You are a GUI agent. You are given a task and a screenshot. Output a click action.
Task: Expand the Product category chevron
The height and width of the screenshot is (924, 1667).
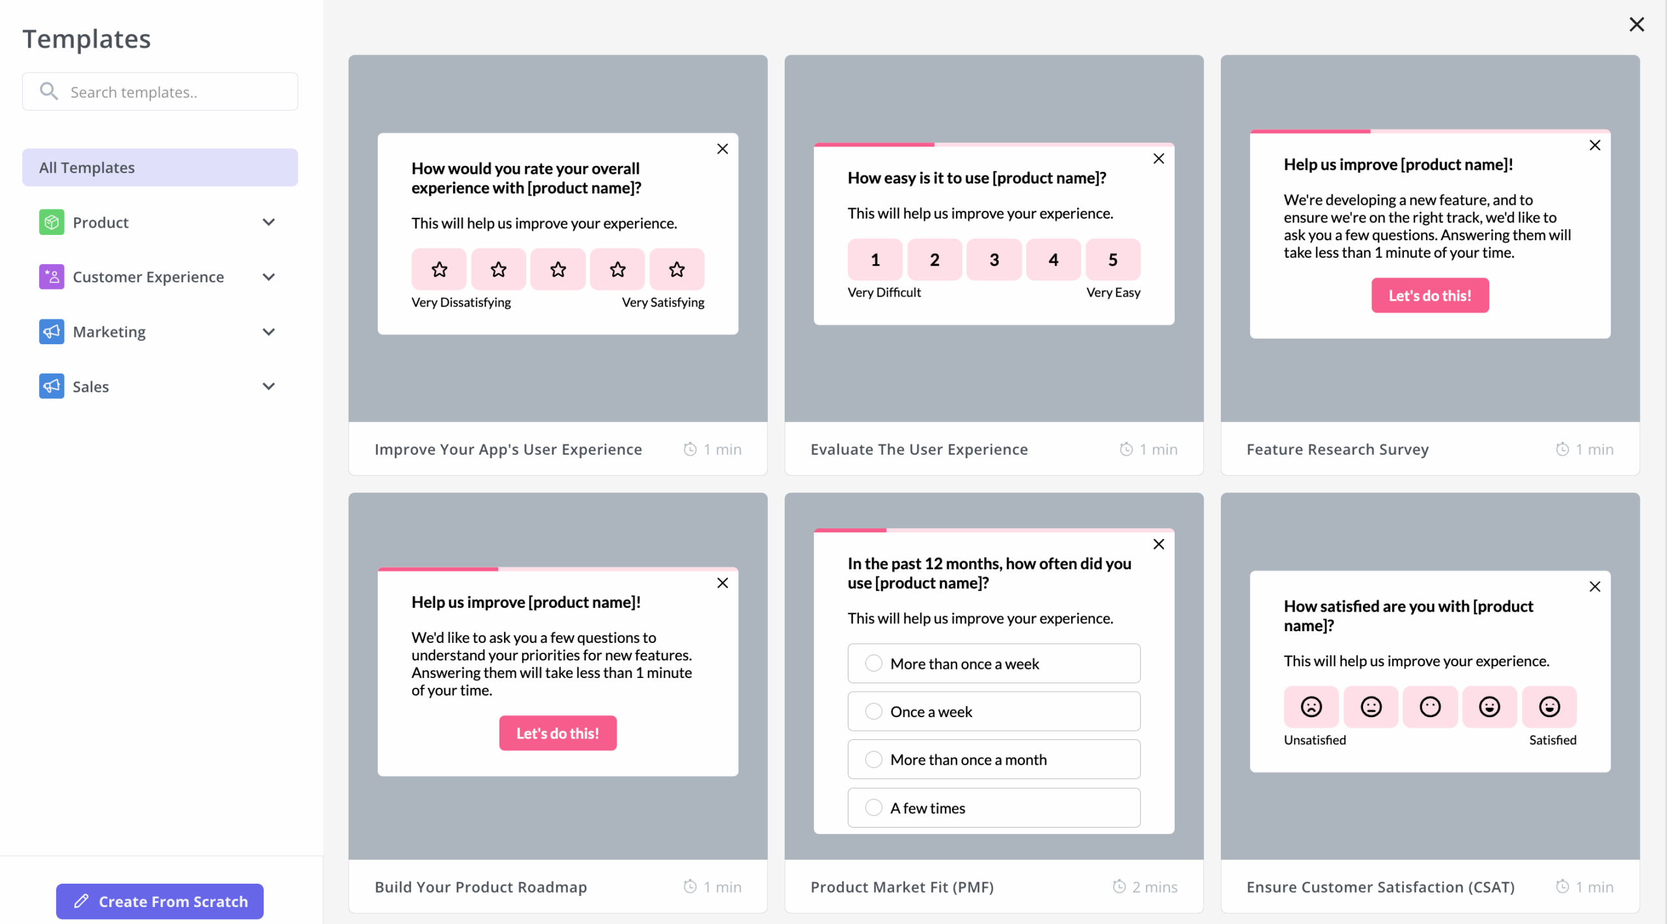(269, 223)
